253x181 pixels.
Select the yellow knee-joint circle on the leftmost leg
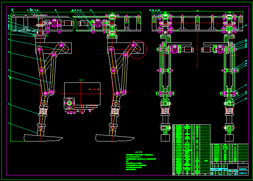(x=42, y=70)
